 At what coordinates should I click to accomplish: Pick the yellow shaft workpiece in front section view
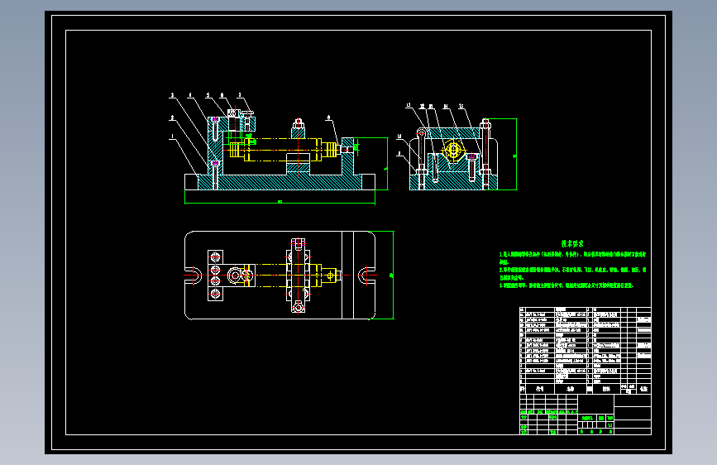(283, 150)
